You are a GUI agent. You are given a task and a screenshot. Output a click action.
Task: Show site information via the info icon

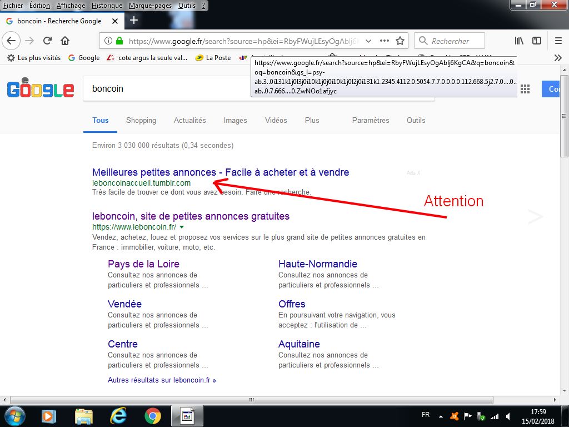tap(108, 41)
